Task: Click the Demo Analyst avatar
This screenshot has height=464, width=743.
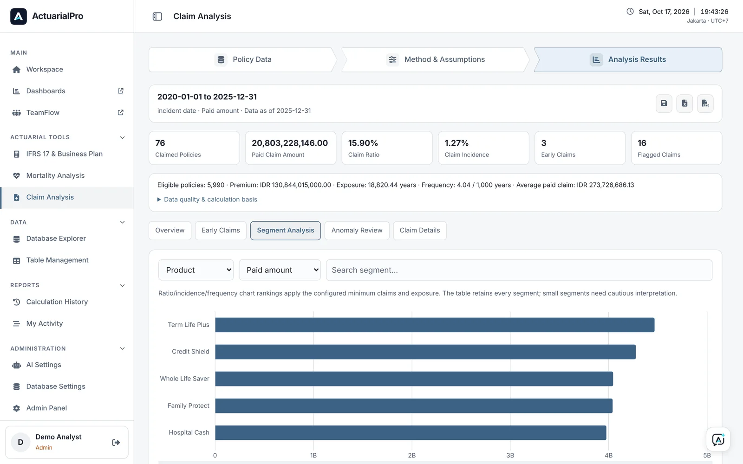Action: [x=20, y=443]
